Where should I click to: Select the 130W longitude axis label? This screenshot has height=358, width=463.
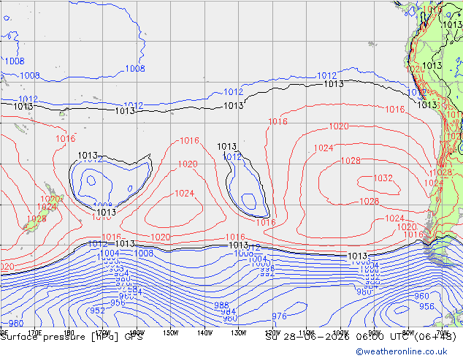click(x=239, y=333)
